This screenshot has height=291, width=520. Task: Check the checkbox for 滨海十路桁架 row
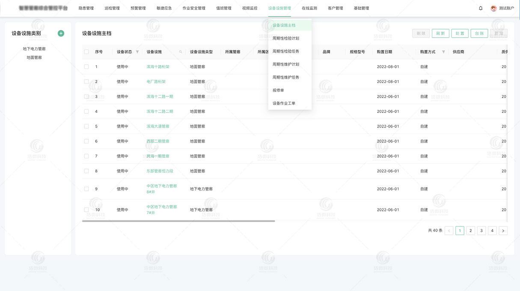(86, 66)
